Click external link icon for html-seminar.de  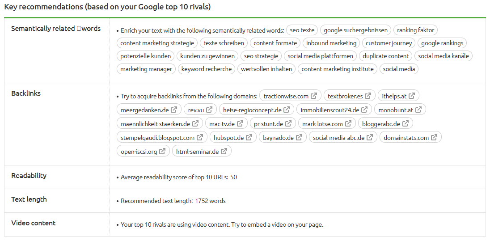tap(224, 152)
